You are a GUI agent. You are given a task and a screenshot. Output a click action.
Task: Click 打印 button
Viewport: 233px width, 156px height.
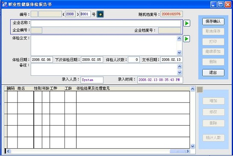213,42
